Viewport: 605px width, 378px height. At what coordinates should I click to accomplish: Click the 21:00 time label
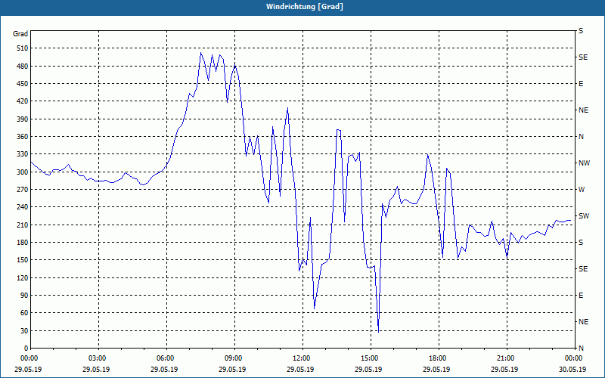point(505,358)
